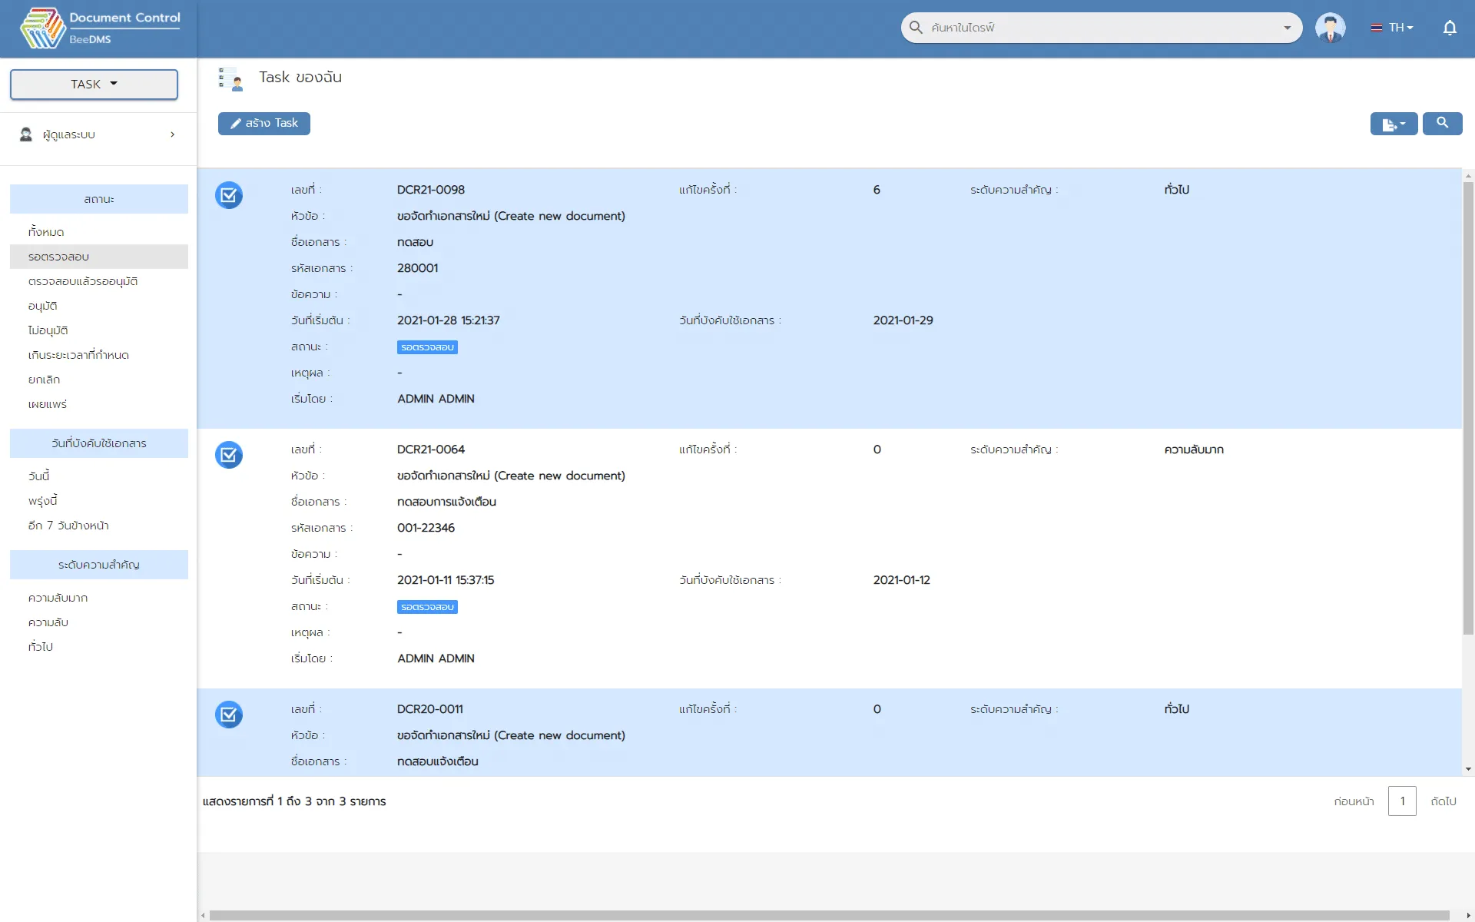This screenshot has height=922, width=1475.
Task: Select the อนุมัติ status filter
Action: click(x=43, y=306)
